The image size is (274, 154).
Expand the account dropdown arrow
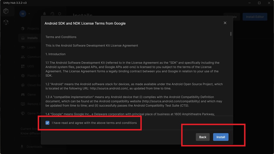(29, 14)
